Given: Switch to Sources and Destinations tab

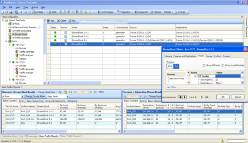Looking at the screenshot, I should (x=185, y=56).
